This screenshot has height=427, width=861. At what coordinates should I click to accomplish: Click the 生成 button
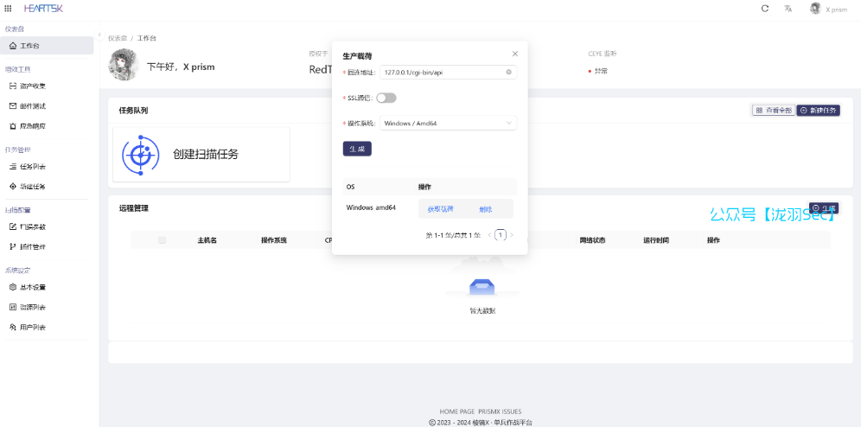[x=357, y=149]
